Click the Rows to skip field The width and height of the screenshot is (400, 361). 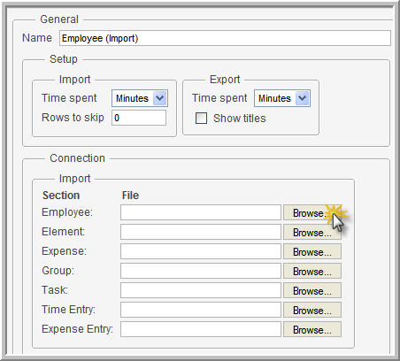point(139,118)
